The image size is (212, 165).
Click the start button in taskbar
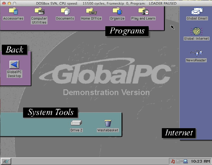(6, 161)
